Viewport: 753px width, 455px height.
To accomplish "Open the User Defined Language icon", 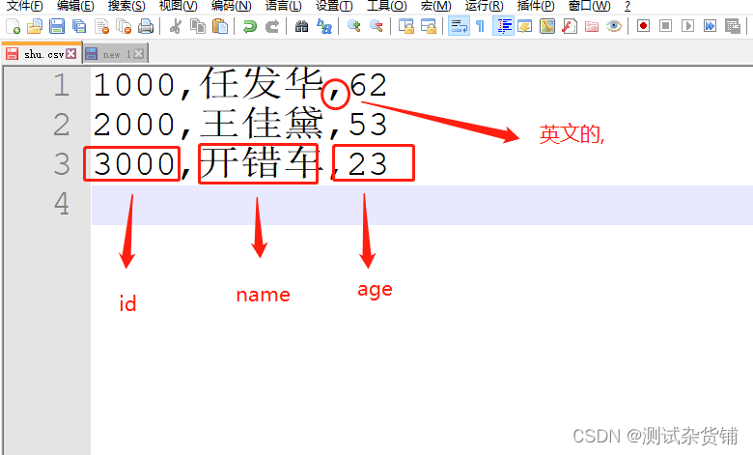I will (525, 26).
